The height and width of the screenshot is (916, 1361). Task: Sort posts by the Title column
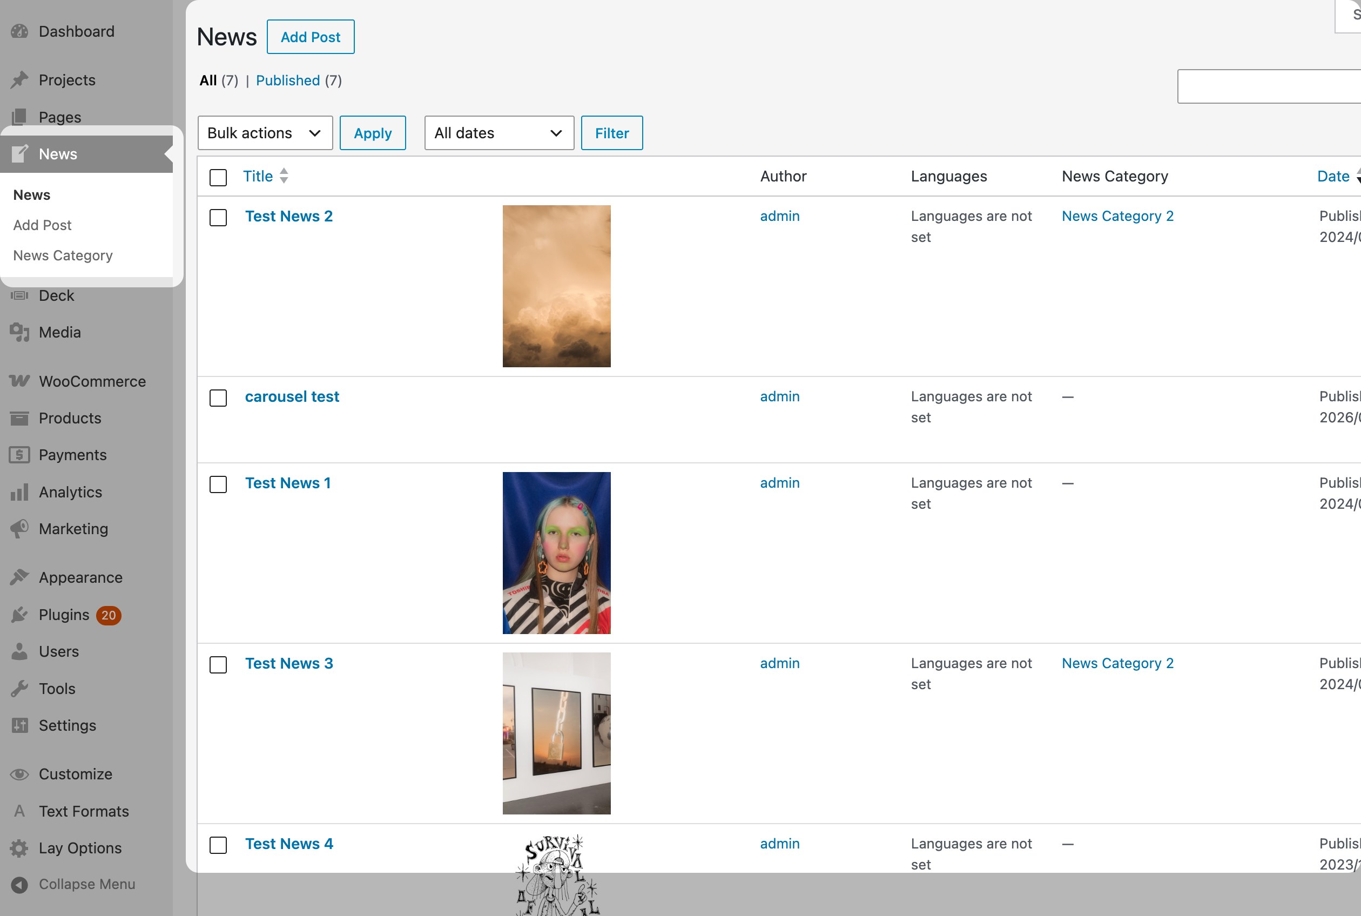click(266, 176)
